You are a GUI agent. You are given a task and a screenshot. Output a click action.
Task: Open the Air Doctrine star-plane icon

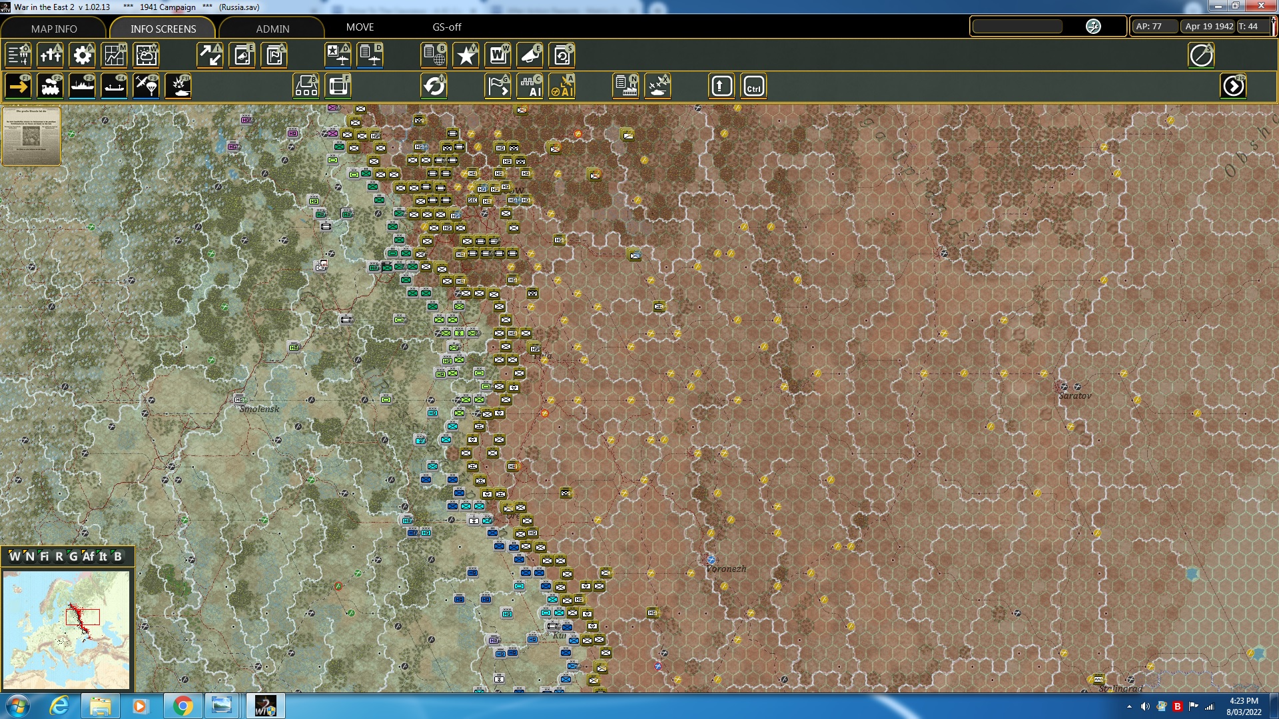(338, 55)
